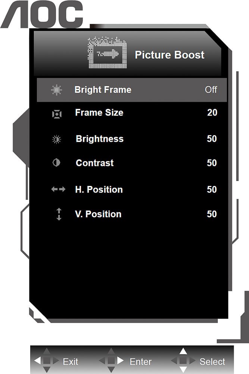Viewport: 249px width, 374px height.
Task: Adjust Frame Size value 20
Action: (212, 113)
